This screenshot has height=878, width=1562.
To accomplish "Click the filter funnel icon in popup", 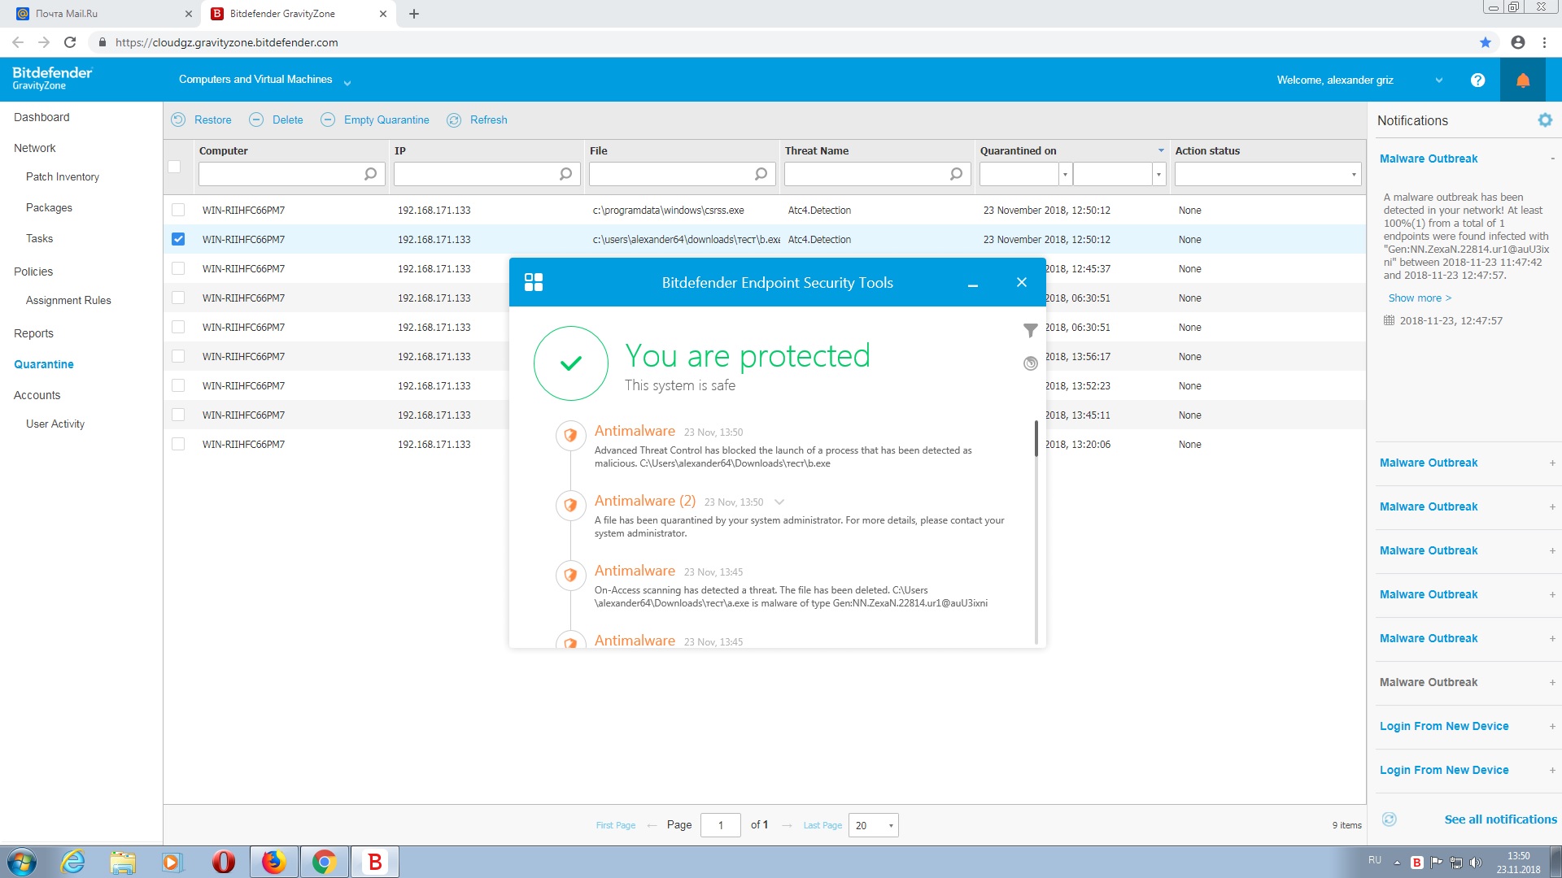I will 1030,330.
